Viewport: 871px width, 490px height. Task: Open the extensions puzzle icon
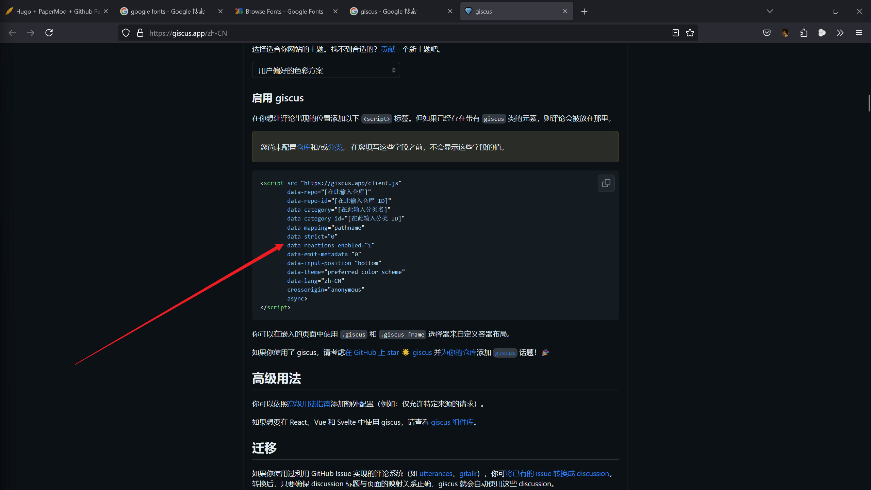click(x=804, y=33)
